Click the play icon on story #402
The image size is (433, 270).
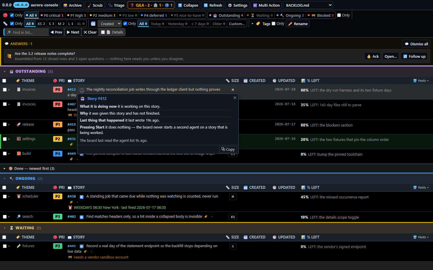click(82, 217)
